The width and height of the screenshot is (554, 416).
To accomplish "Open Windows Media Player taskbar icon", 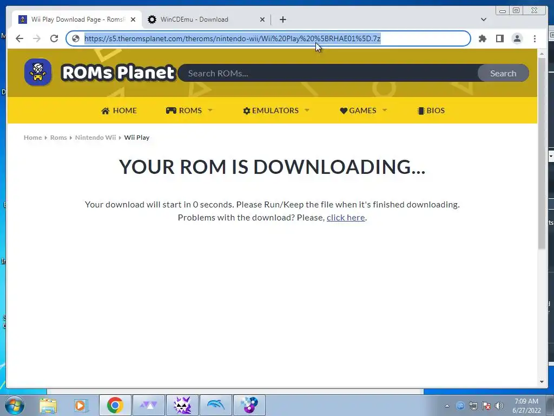I will (x=81, y=406).
